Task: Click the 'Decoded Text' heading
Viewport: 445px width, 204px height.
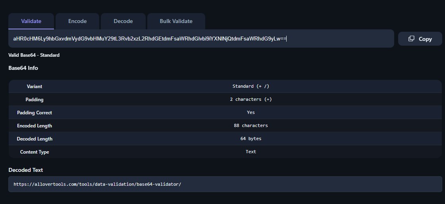Action: point(26,170)
